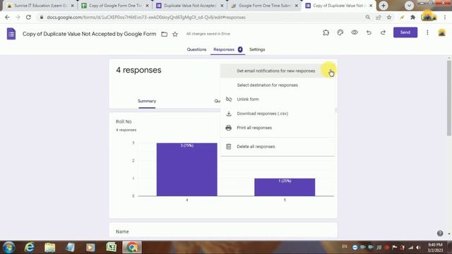Open media player from taskbar
This screenshot has height=254, width=452.
click(90, 248)
